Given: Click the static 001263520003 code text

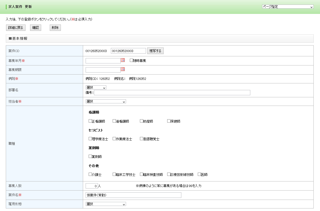Looking at the screenshot, I should click(96, 51).
